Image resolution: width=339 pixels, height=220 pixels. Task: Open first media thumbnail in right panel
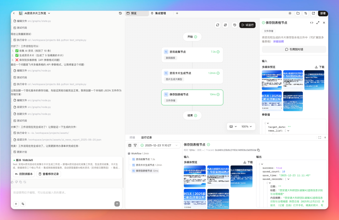pos(272,80)
